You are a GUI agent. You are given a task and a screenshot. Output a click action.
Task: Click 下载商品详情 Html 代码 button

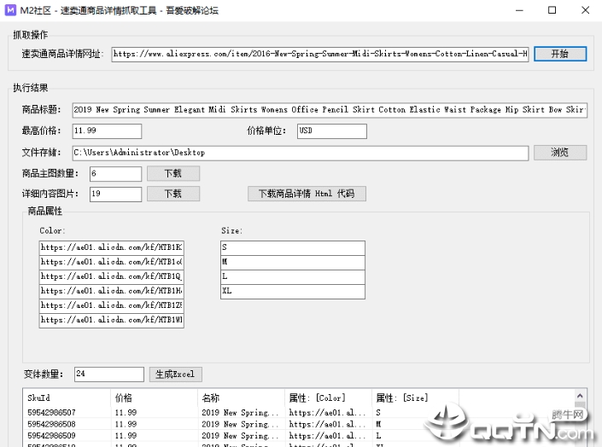click(x=307, y=194)
